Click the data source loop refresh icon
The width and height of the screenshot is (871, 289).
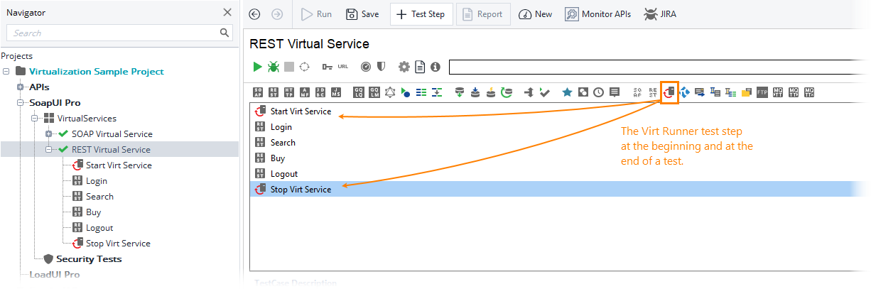(507, 92)
